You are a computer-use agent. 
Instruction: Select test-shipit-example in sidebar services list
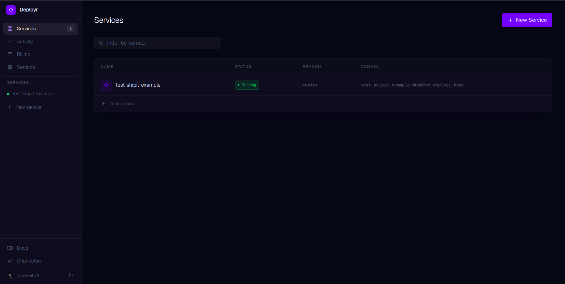[33, 94]
